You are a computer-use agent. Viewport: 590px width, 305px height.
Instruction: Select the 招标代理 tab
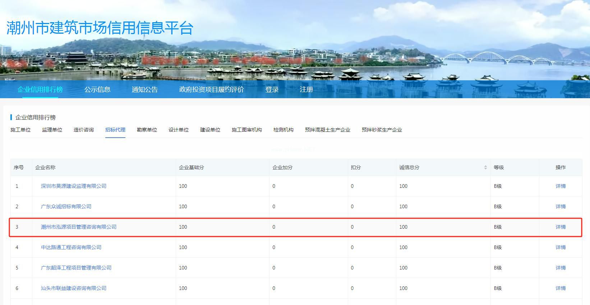click(x=115, y=130)
